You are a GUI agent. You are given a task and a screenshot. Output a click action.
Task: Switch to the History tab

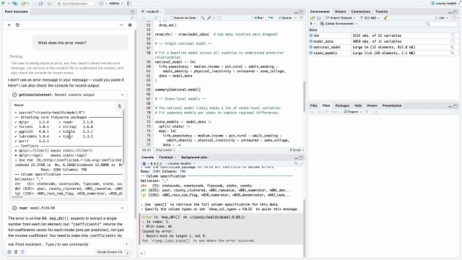pos(340,12)
